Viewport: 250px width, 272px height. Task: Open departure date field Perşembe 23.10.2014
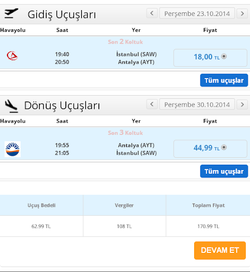pyautogui.click(x=197, y=13)
